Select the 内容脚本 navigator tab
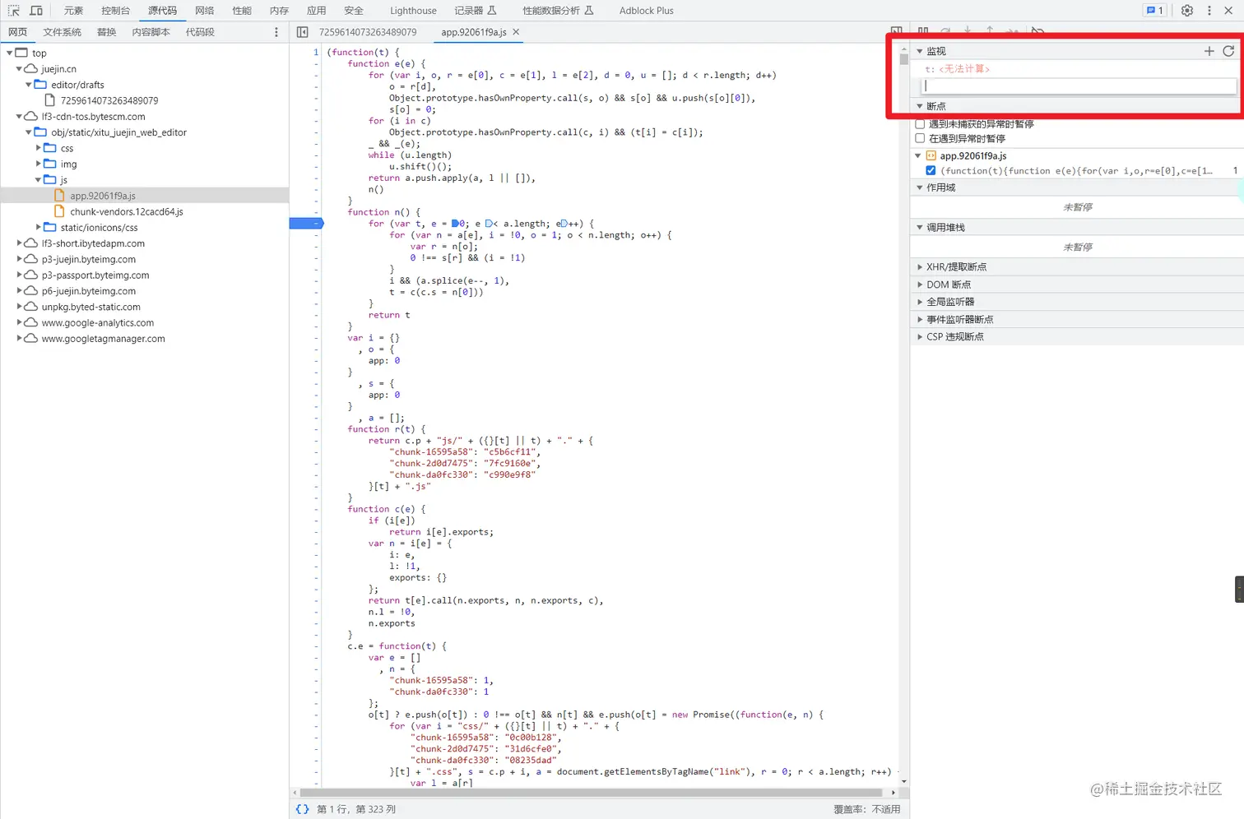Screen dimensions: 1244x819 click(x=151, y=32)
